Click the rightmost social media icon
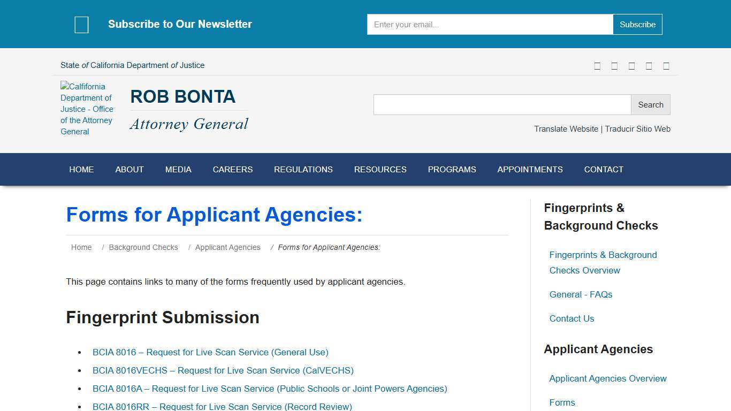Viewport: 731px width, 411px height. pos(666,65)
